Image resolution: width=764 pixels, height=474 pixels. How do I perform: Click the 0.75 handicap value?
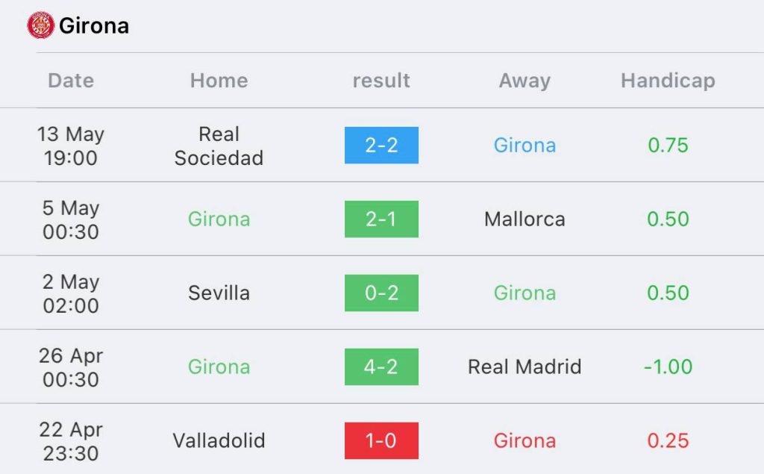(x=668, y=146)
